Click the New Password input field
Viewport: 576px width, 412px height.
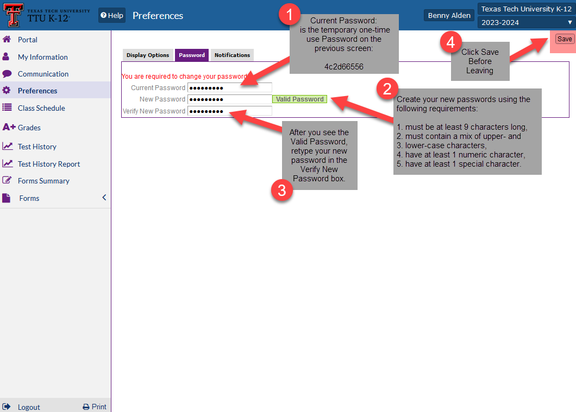229,99
